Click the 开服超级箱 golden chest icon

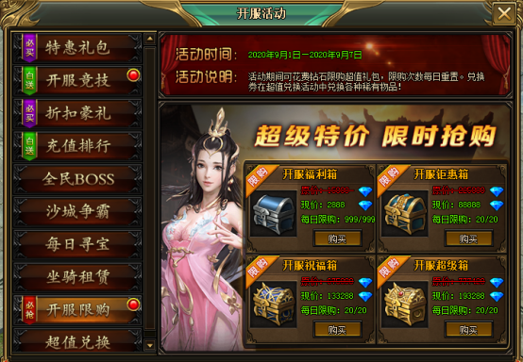point(405,304)
